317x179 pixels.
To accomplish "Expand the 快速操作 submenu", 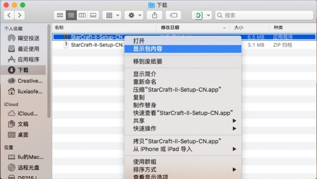I will [183, 128].
